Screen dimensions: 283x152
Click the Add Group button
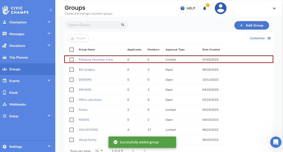click(251, 25)
